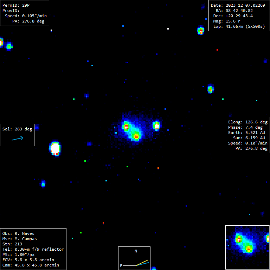Click the blue solar direction arrow
This screenshot has width=270, height=270.
(17, 138)
